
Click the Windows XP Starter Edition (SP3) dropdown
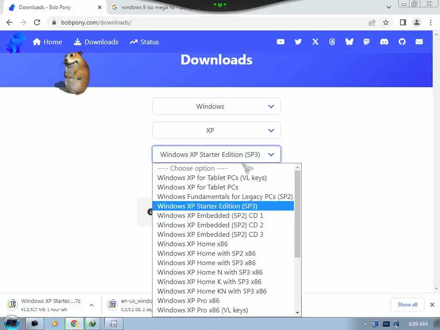(x=217, y=154)
